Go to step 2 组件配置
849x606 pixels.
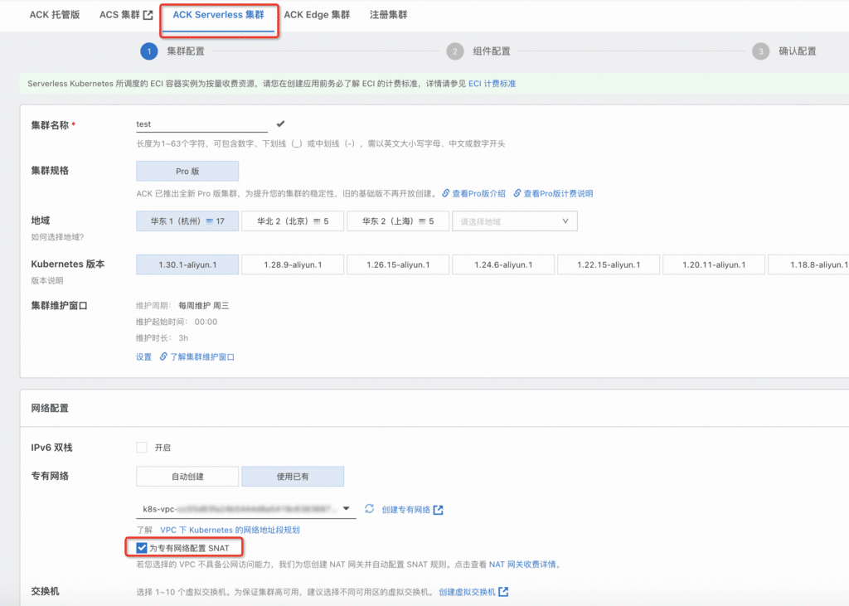478,51
